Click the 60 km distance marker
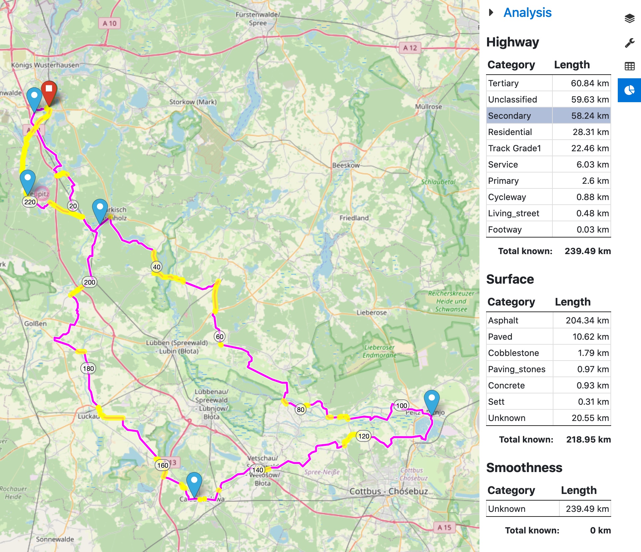Image resolution: width=641 pixels, height=552 pixels. 220,337
